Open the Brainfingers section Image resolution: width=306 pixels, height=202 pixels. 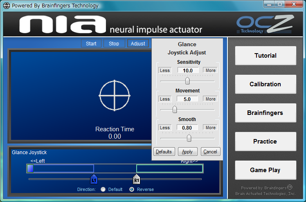265,113
